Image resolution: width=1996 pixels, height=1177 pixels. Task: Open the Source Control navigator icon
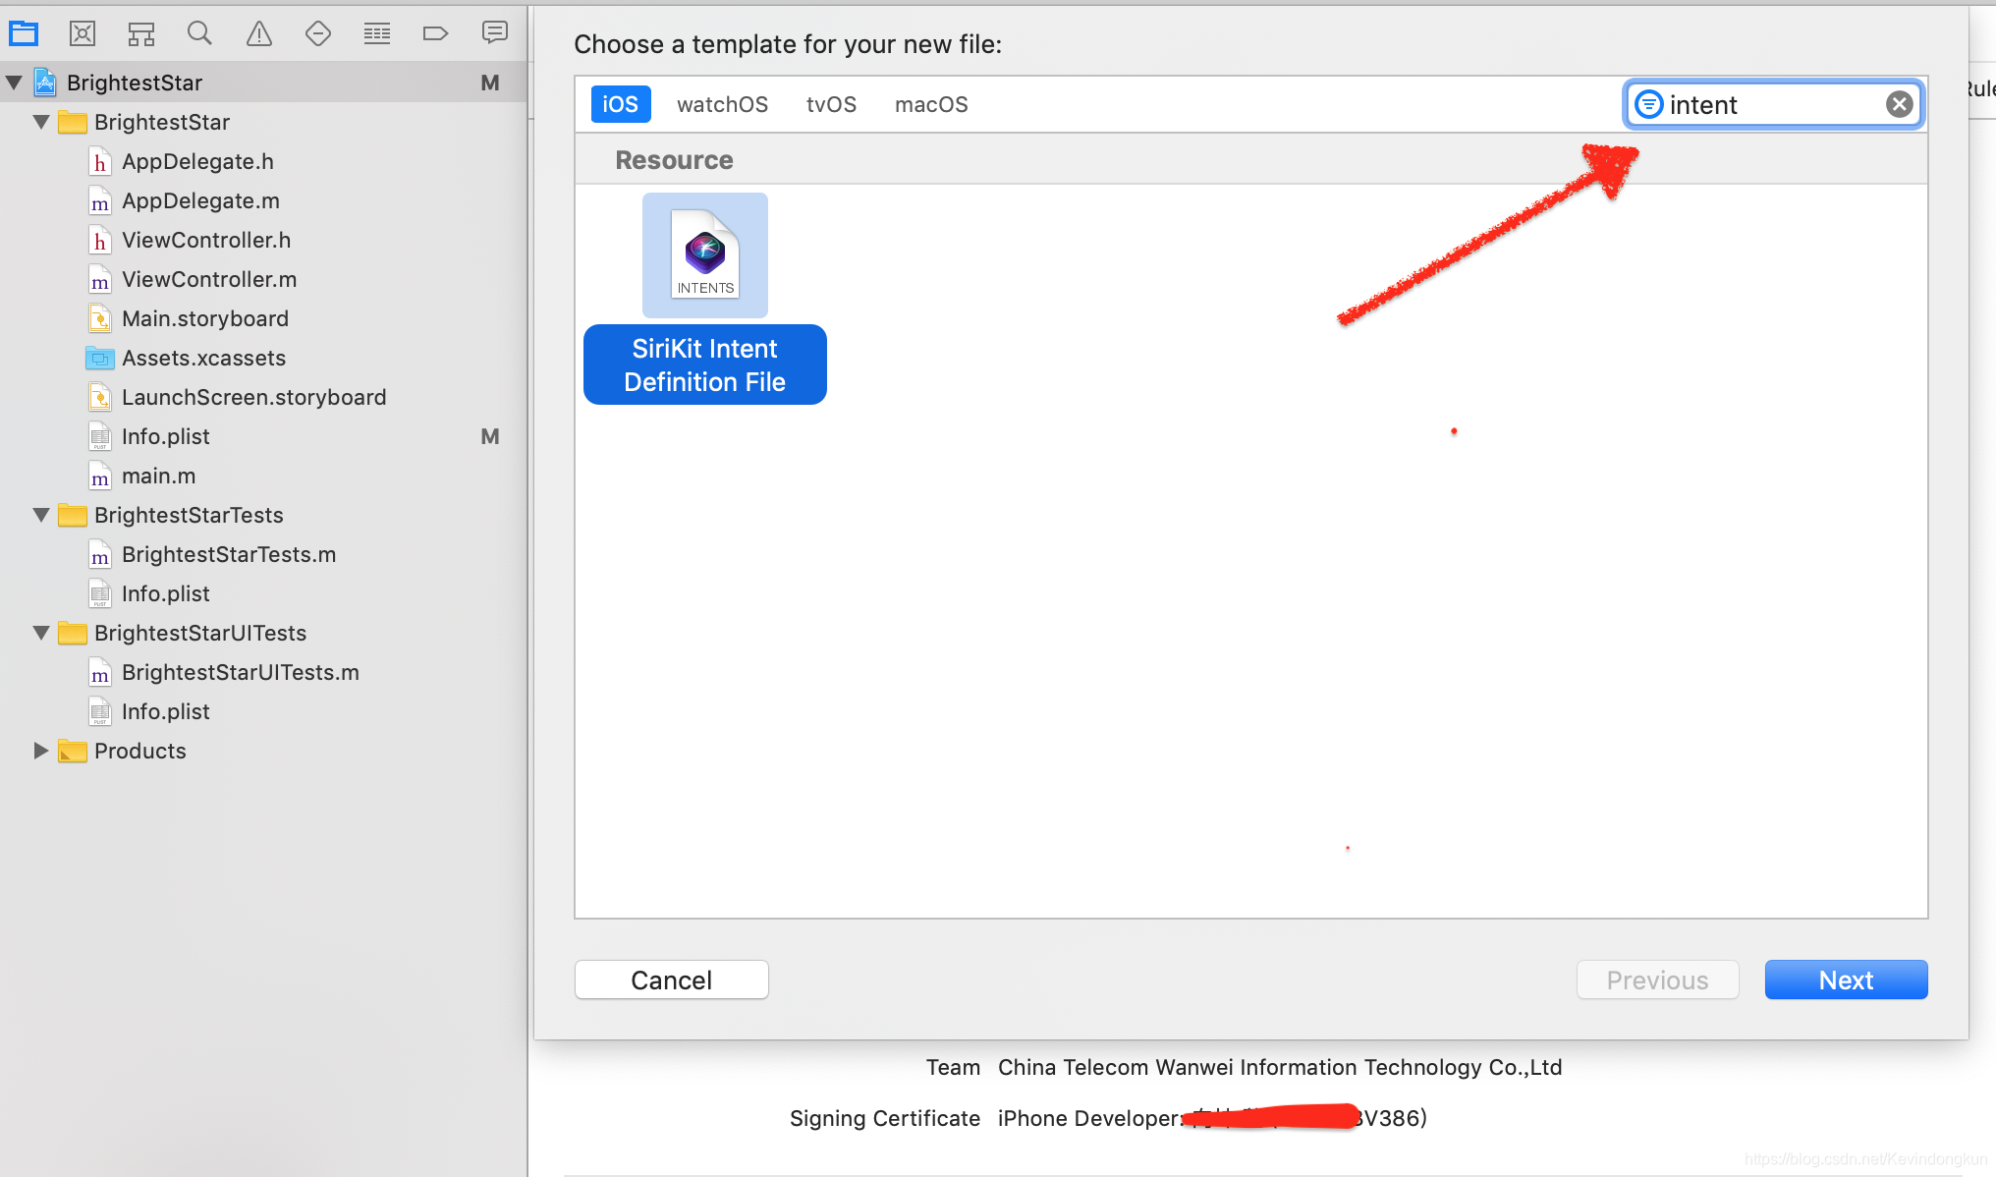83,34
